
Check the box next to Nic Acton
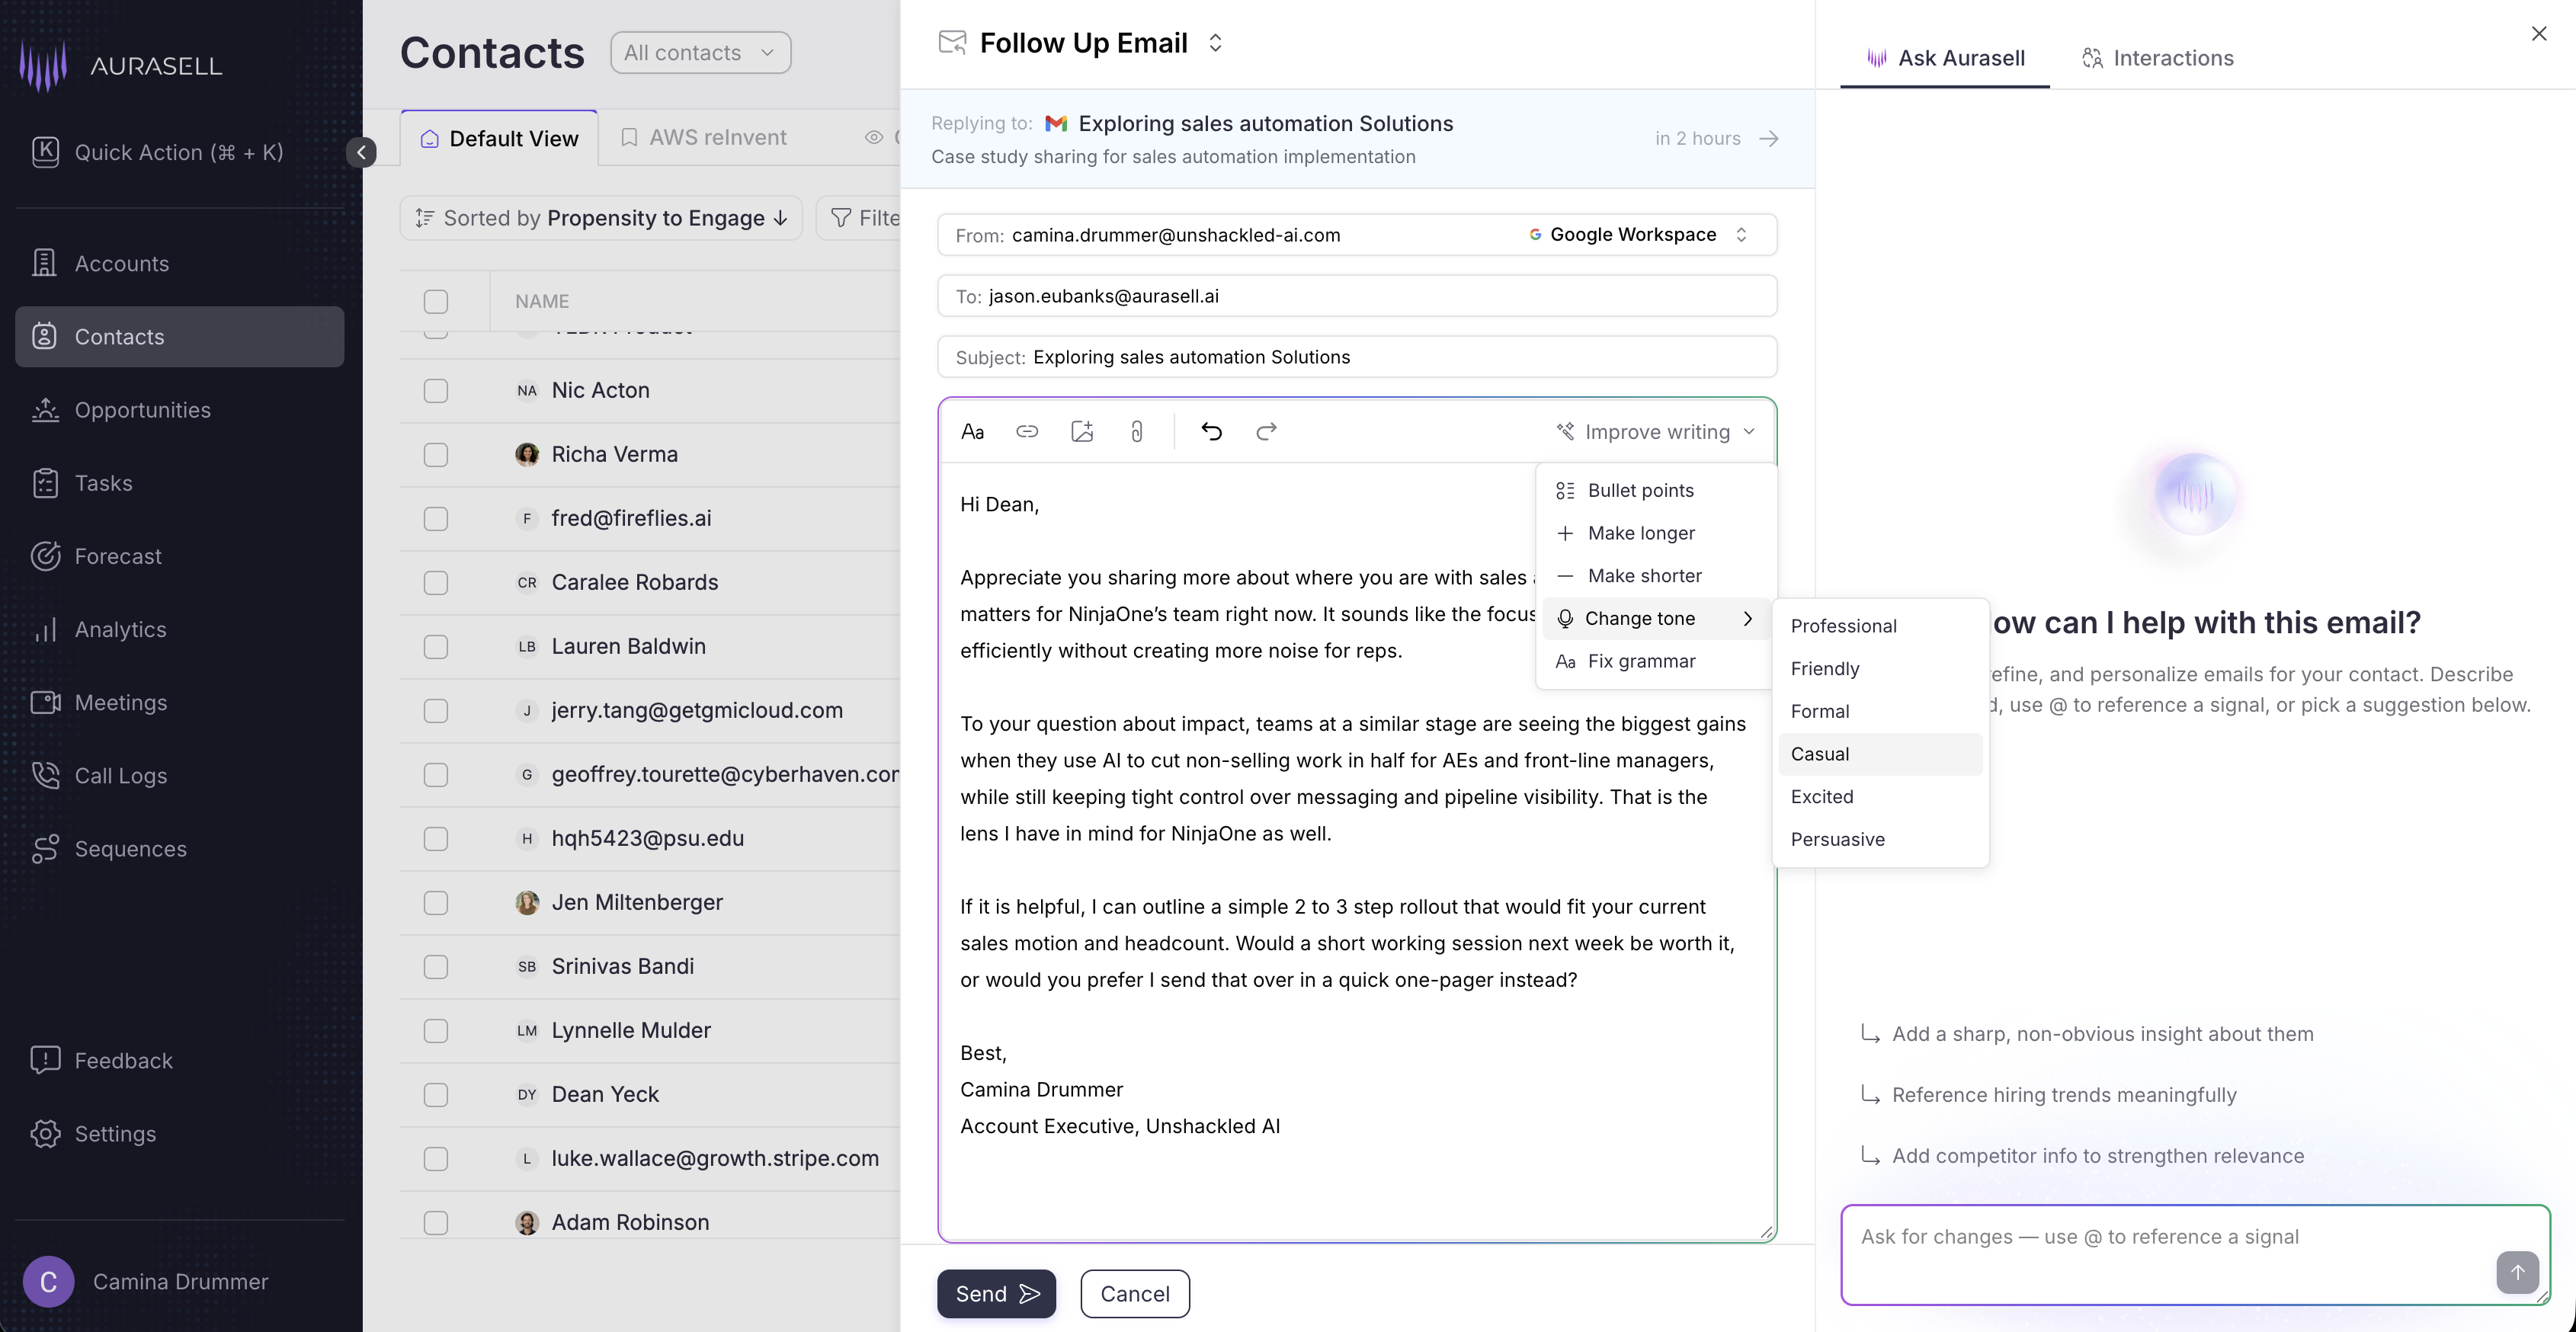[435, 390]
